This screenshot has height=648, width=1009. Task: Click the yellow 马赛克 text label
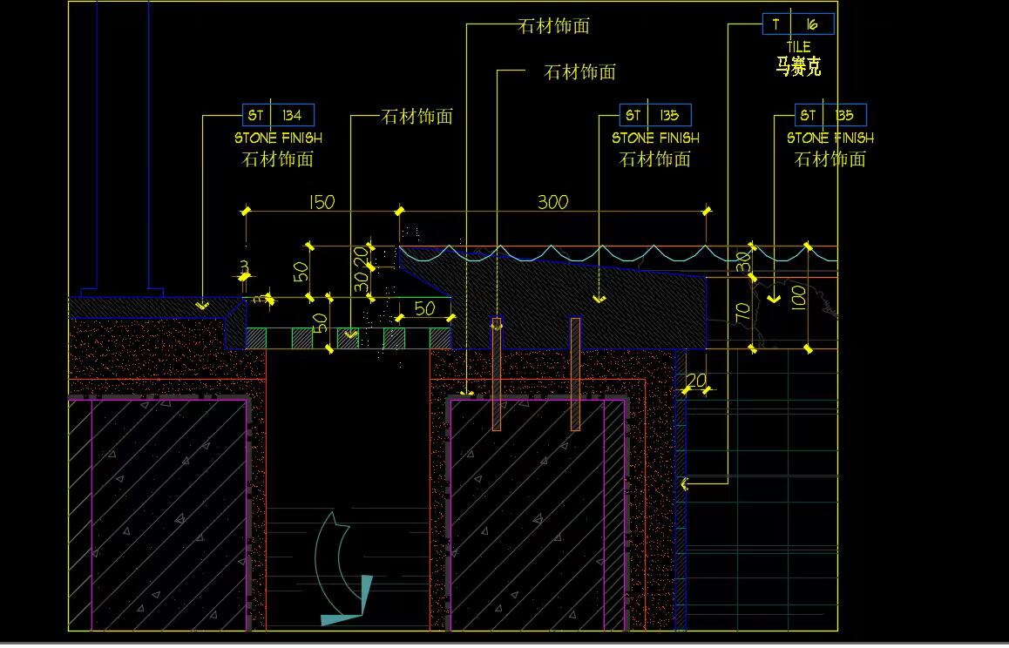(798, 66)
